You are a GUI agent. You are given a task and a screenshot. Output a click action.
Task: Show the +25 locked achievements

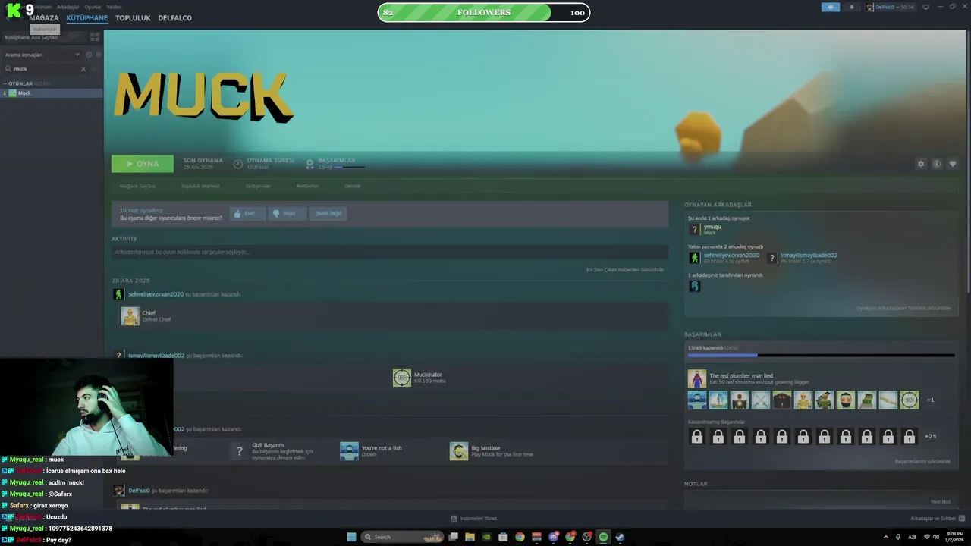click(x=931, y=436)
